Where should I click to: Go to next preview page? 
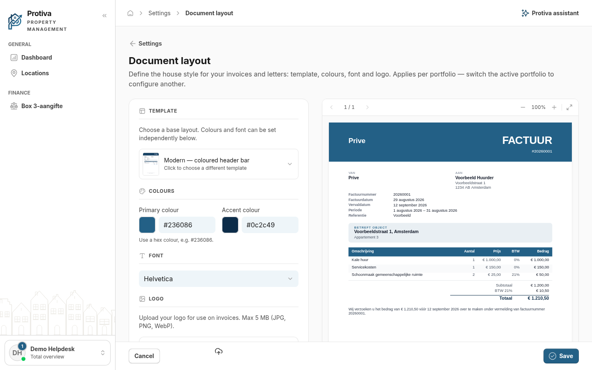368,107
